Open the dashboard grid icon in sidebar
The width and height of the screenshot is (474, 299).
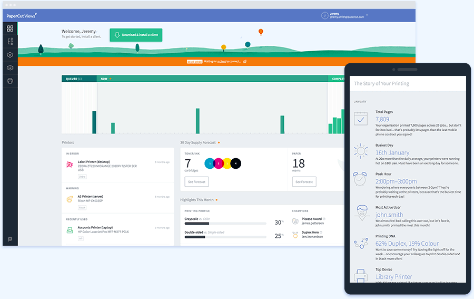pos(10,28)
